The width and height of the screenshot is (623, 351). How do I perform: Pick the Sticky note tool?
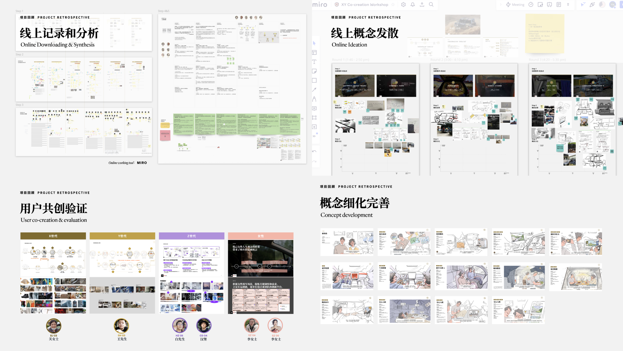(x=314, y=71)
